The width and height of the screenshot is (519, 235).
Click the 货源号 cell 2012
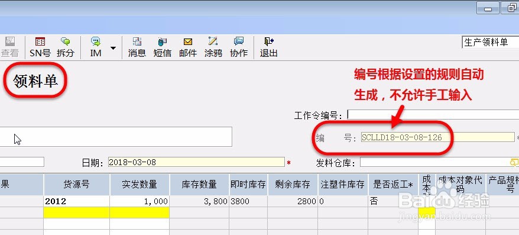pyautogui.click(x=76, y=201)
